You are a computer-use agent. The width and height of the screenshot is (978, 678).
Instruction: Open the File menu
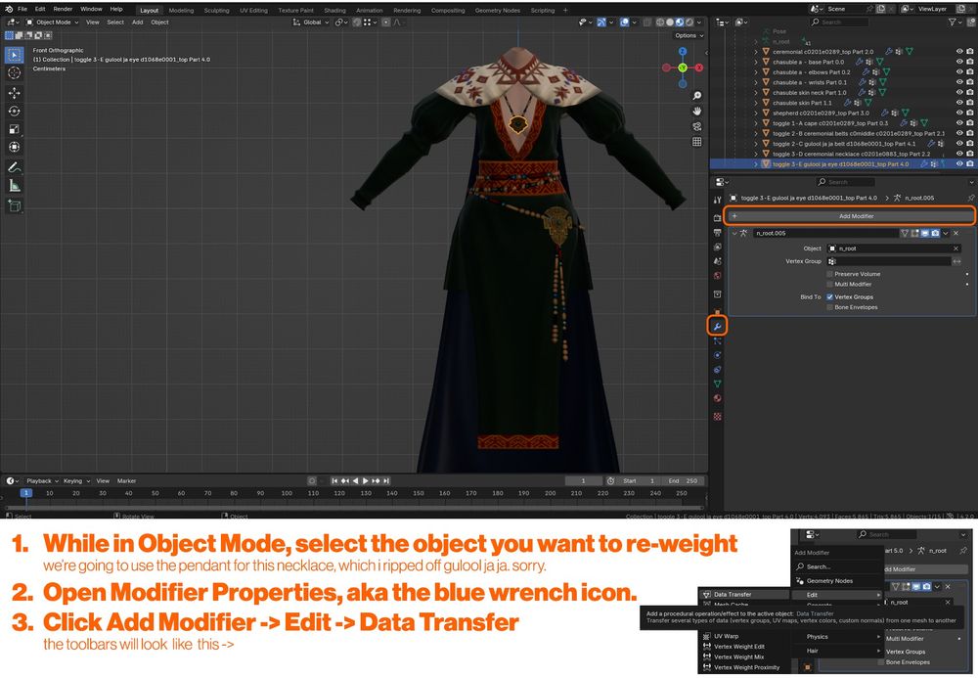point(22,10)
